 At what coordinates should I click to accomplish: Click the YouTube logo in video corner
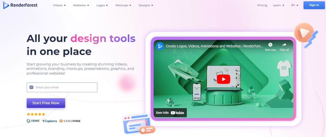(x=177, y=113)
